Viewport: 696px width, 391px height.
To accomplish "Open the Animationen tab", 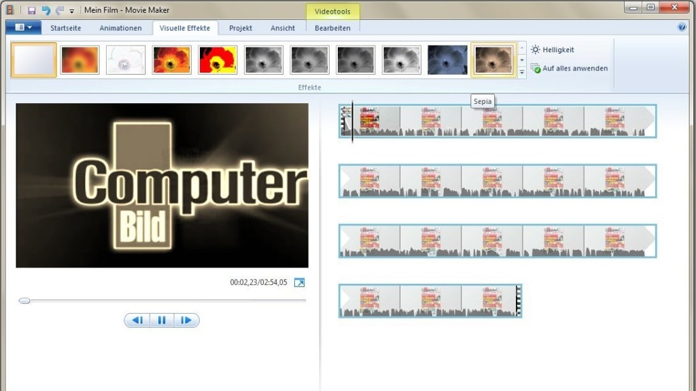I will [x=120, y=28].
